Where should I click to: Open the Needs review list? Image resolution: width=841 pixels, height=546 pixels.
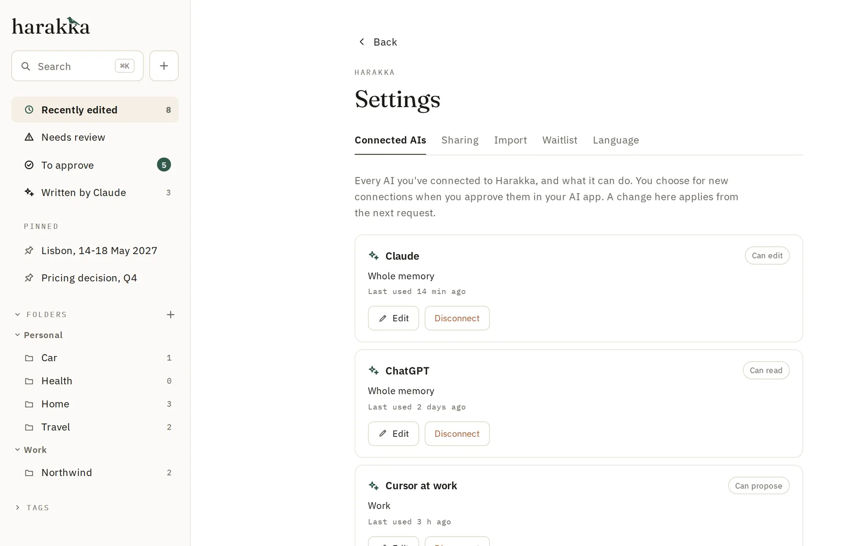(x=95, y=137)
